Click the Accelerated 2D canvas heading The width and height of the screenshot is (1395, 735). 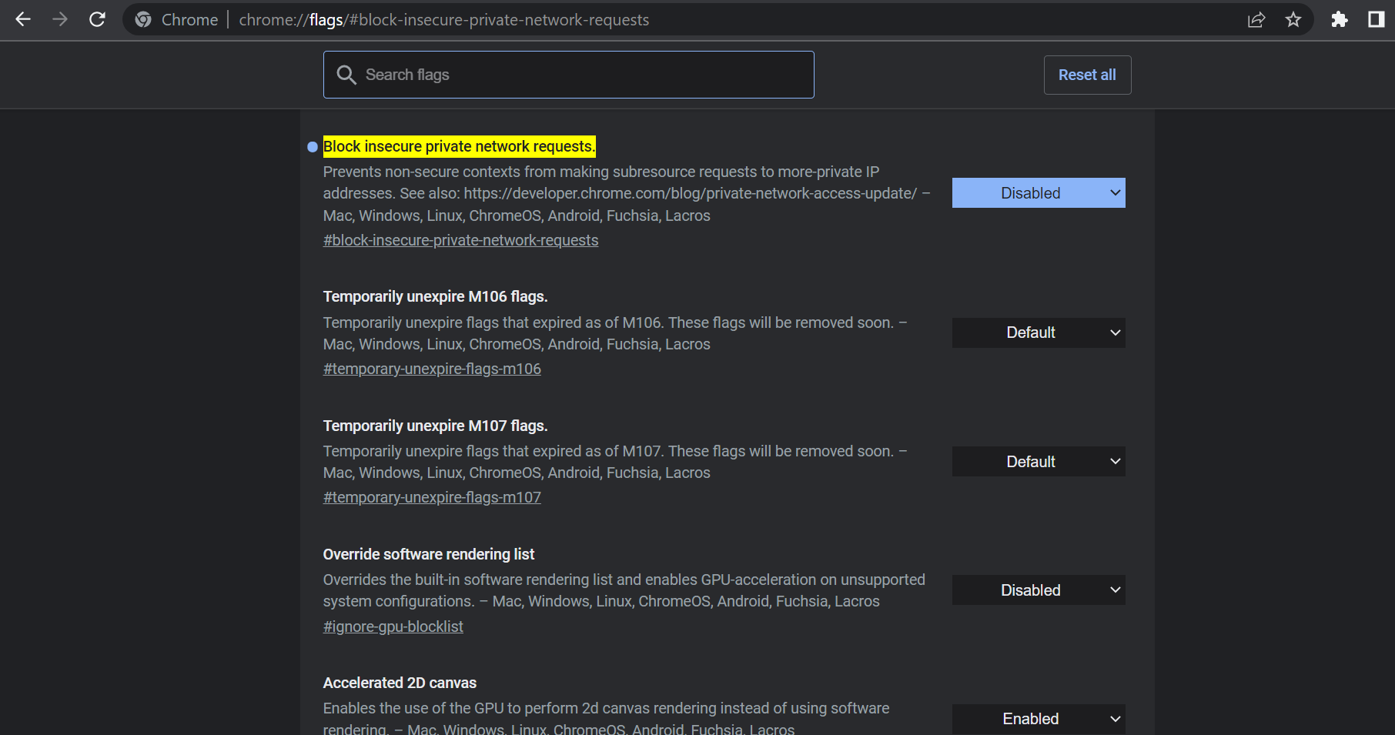(x=400, y=683)
